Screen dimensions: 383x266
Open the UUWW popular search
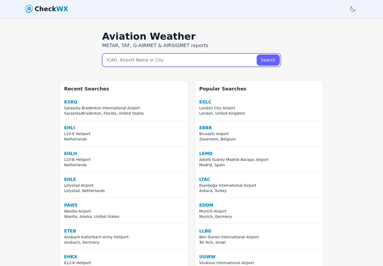(207, 257)
